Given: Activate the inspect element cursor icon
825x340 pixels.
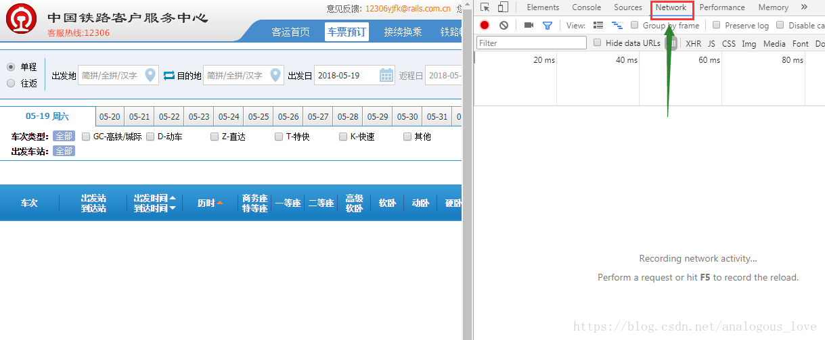Looking at the screenshot, I should point(485,7).
